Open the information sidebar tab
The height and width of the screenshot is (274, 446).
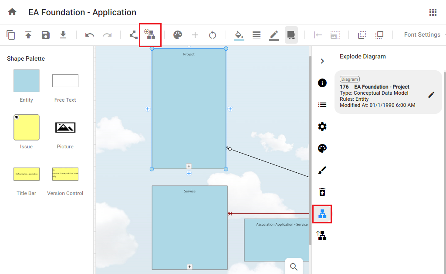pyautogui.click(x=322, y=83)
